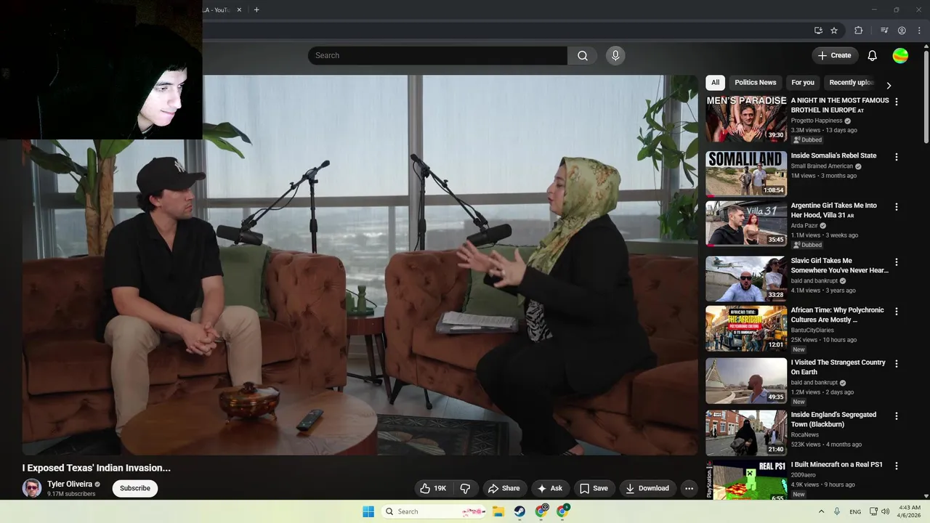Click the Create button
930x523 pixels.
pyautogui.click(x=835, y=55)
